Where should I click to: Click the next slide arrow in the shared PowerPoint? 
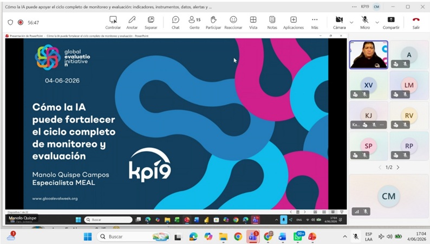pyautogui.click(x=305, y=212)
